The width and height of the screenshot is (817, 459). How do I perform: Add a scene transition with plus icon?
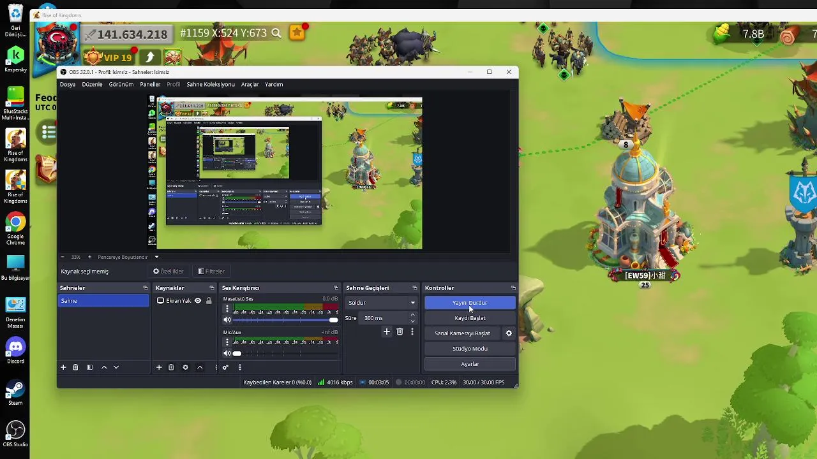tap(386, 331)
